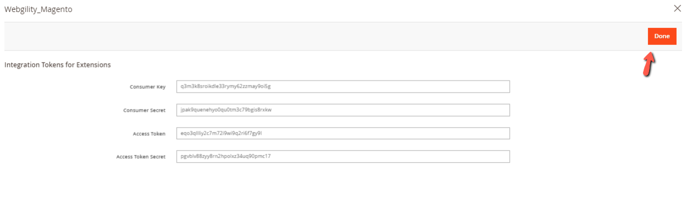The image size is (693, 218).
Task: Click the Consumer Key label
Action: [148, 87]
